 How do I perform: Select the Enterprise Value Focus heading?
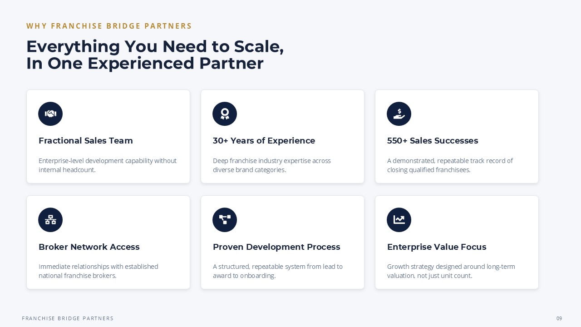437,247
